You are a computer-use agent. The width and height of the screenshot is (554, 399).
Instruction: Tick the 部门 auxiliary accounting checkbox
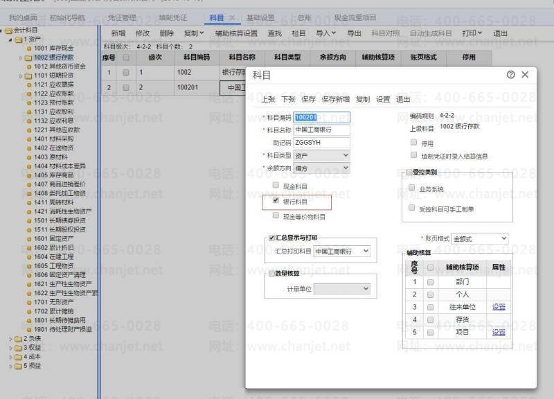[430, 282]
